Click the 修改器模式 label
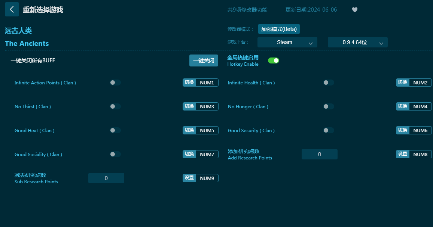The width and height of the screenshot is (433, 227). 240,29
